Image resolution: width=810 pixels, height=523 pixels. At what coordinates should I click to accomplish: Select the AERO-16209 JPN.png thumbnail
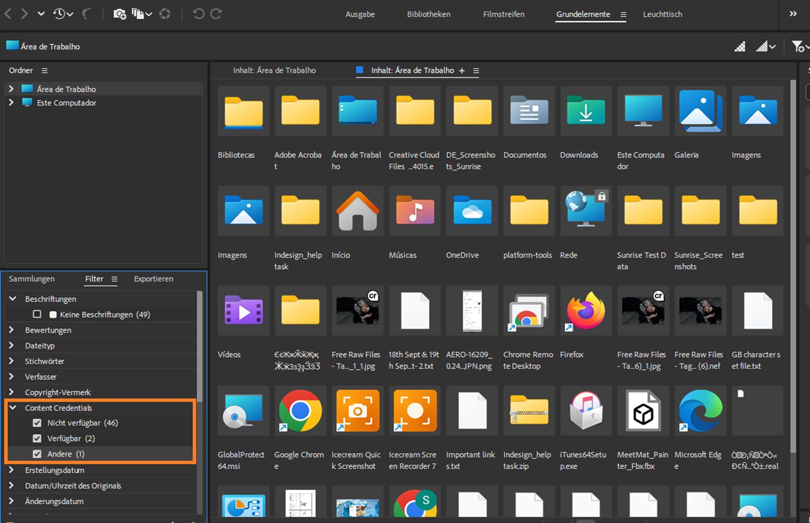(472, 311)
